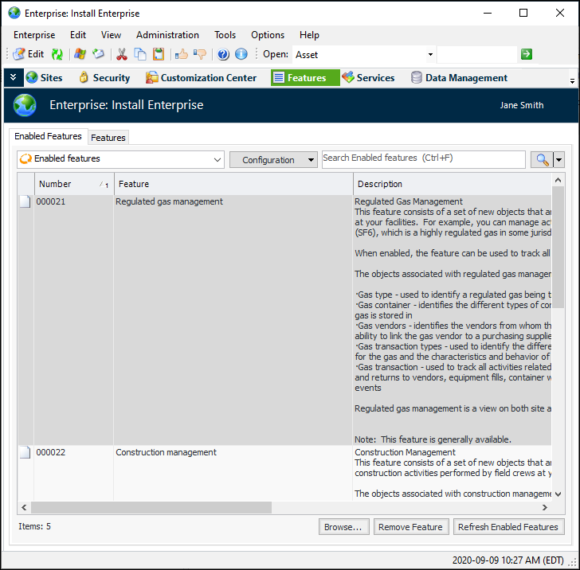Sort by the Feature column header
The width and height of the screenshot is (580, 570).
[x=233, y=184]
